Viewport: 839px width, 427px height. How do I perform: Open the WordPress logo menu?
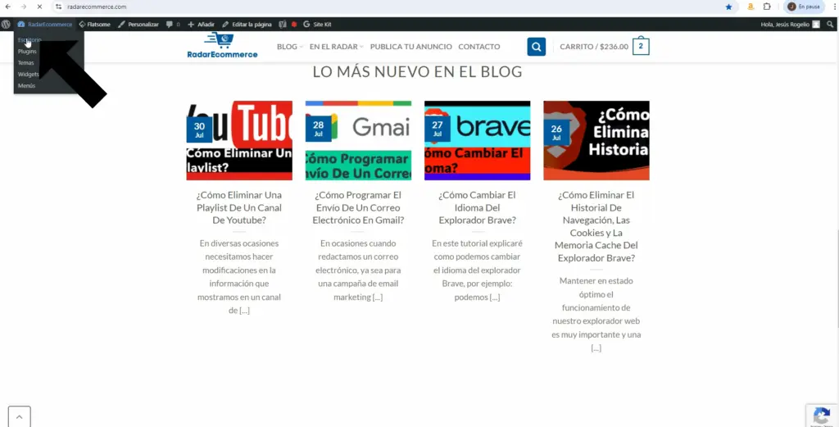point(6,24)
